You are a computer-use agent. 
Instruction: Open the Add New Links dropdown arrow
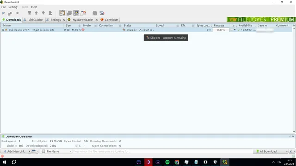pos(29,151)
